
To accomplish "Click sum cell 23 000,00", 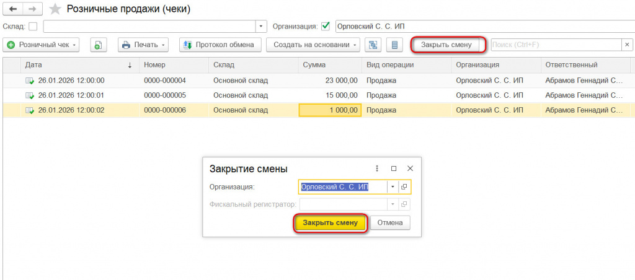I will [x=342, y=81].
